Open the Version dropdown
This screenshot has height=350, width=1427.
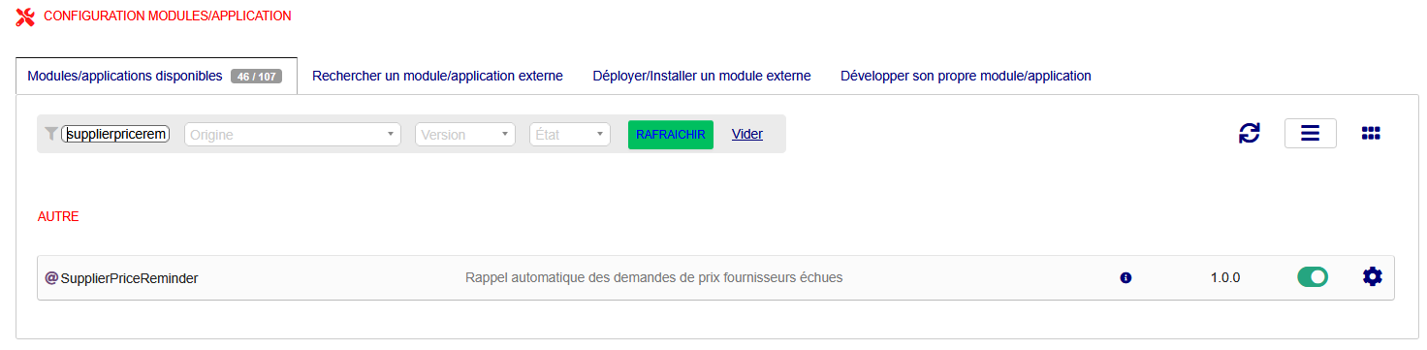pos(465,135)
